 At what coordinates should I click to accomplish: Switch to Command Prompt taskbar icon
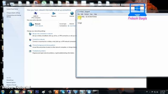pyautogui.click(x=95, y=92)
